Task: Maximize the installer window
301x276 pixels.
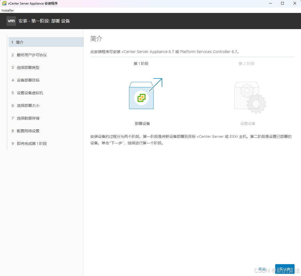Action: [282, 3]
